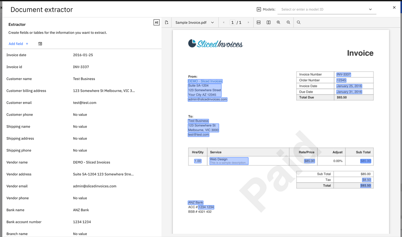Click the Test Business value in the field list

coord(84,79)
